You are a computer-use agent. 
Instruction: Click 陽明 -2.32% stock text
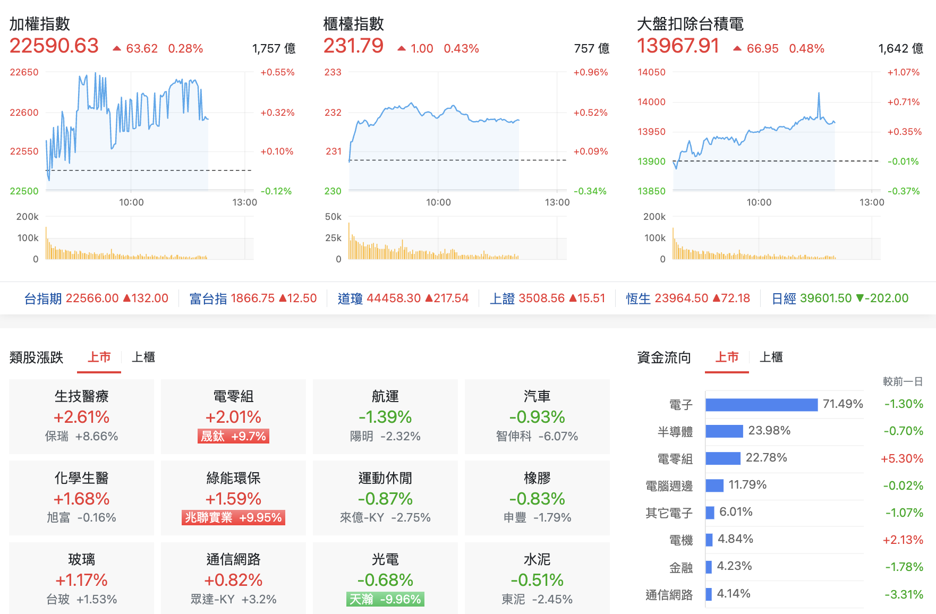tap(385, 436)
